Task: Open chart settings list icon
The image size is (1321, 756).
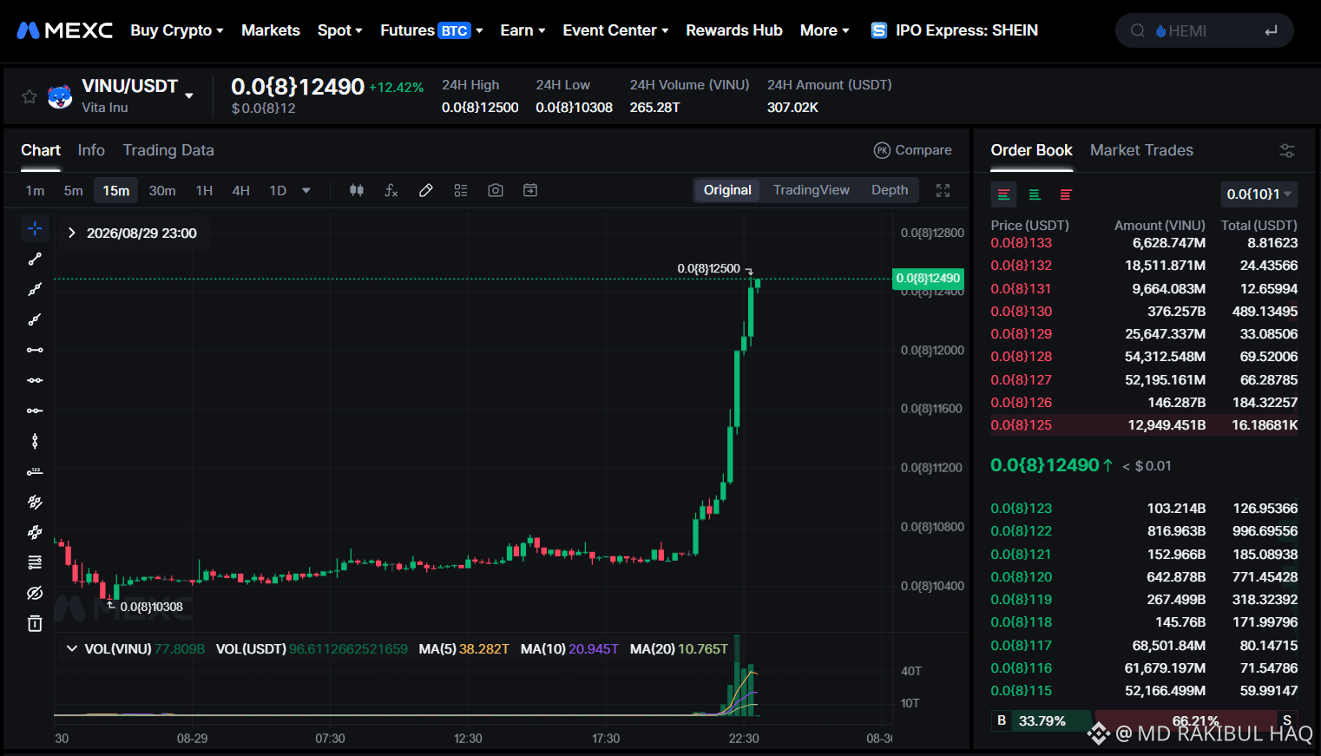Action: click(461, 190)
